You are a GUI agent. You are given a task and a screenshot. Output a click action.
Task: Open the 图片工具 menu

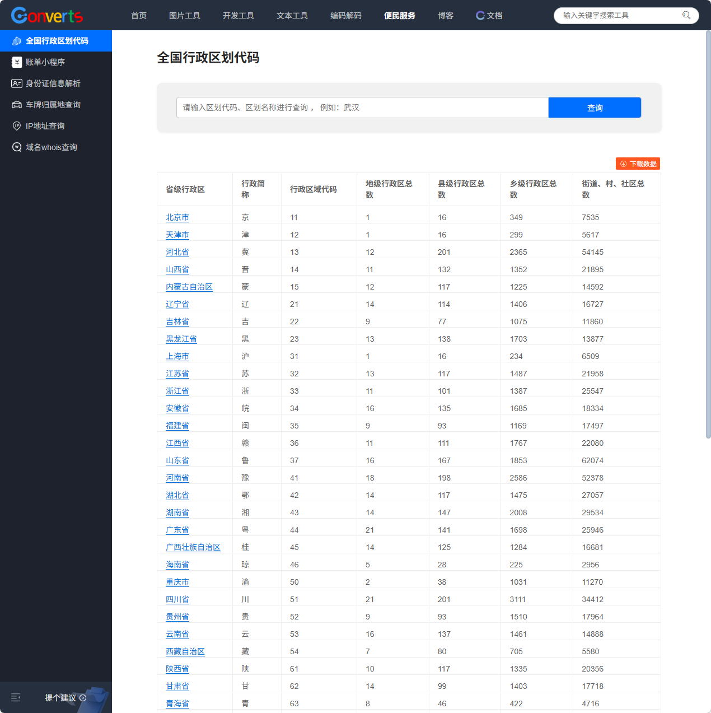click(184, 16)
